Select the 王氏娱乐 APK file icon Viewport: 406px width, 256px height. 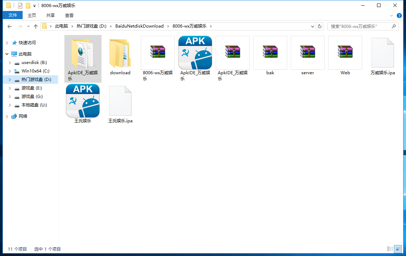click(83, 101)
